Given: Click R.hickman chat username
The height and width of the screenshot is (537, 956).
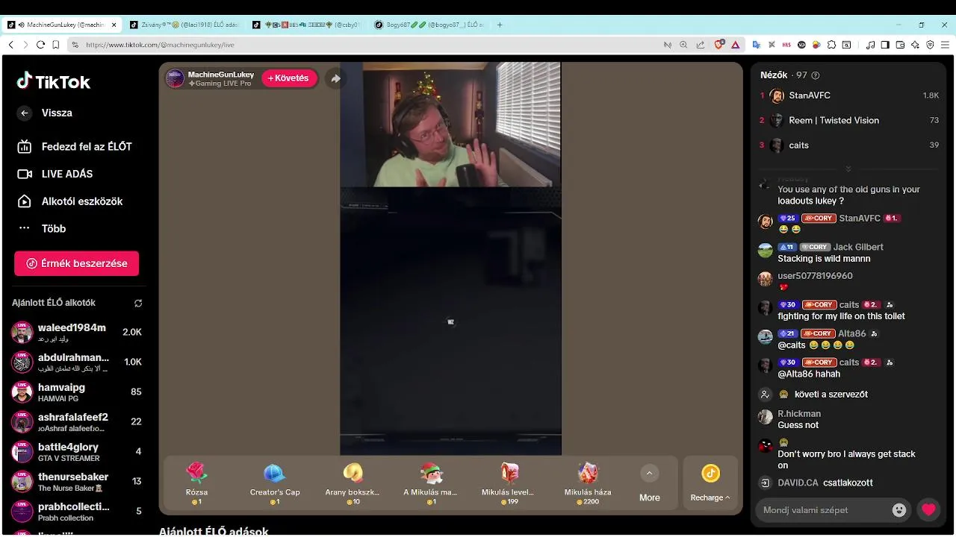Looking at the screenshot, I should tap(799, 414).
